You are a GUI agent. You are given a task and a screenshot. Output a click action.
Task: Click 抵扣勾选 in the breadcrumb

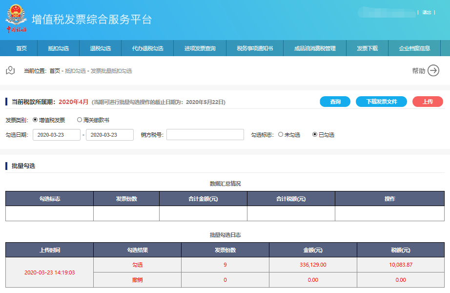click(x=76, y=71)
